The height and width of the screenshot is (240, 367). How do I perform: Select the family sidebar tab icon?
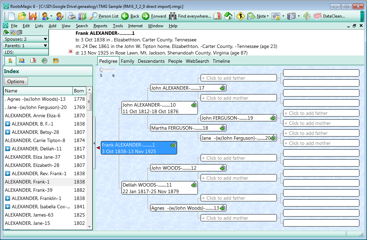[x=22, y=61]
